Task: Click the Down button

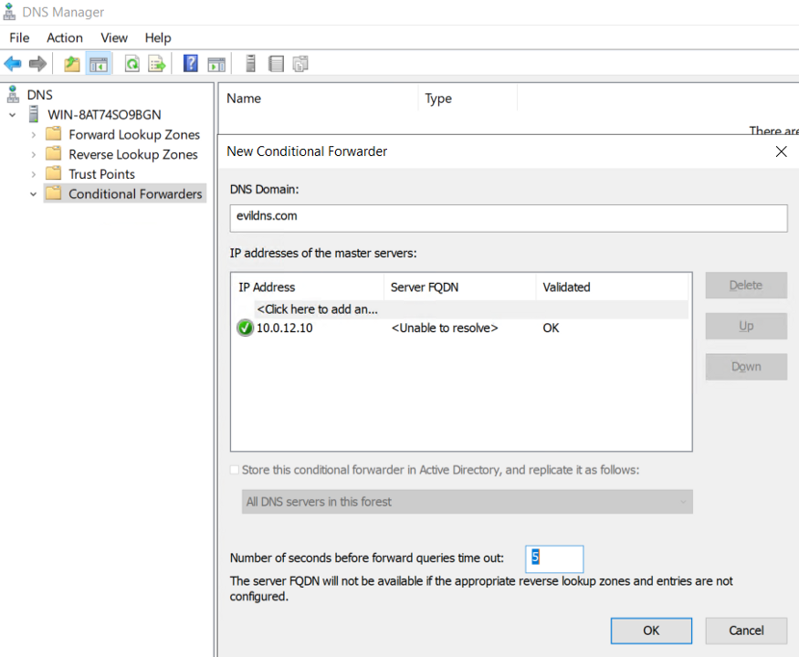Action: point(746,367)
